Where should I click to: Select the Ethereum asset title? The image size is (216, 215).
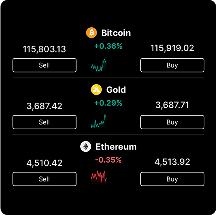[x=116, y=147]
